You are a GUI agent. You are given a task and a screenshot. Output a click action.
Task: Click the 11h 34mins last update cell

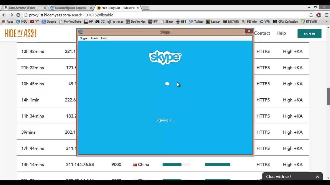32,116
